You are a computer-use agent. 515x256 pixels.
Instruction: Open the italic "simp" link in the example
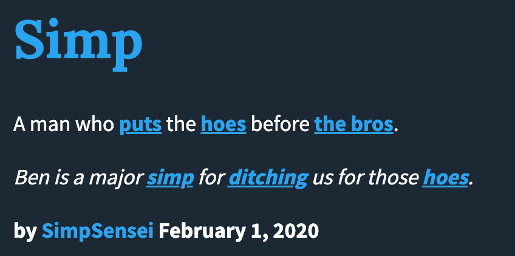170,178
